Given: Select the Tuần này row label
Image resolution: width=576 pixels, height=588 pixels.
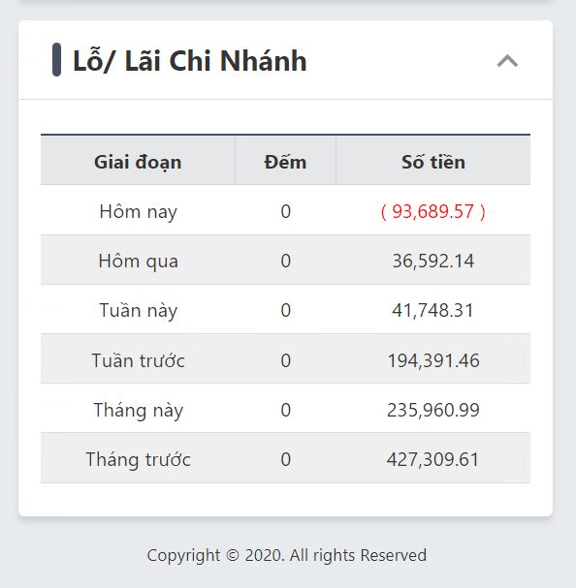Looking at the screenshot, I should [138, 310].
